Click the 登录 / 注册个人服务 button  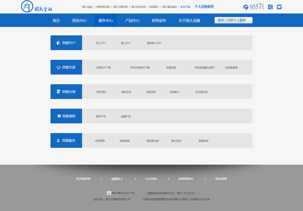(x=233, y=20)
